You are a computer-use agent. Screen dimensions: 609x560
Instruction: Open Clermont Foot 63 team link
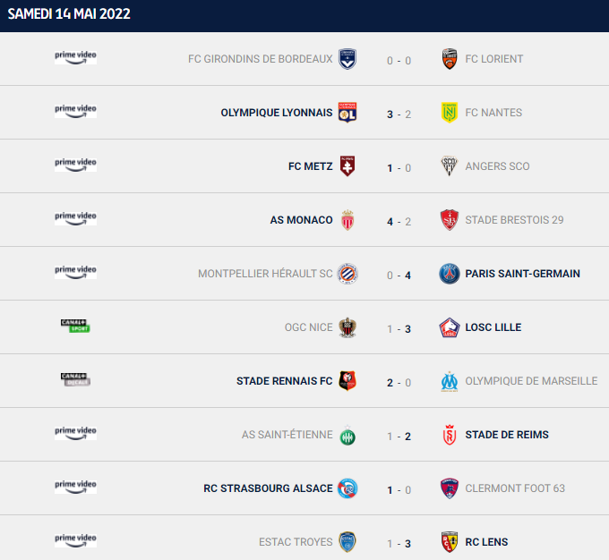[x=515, y=488]
